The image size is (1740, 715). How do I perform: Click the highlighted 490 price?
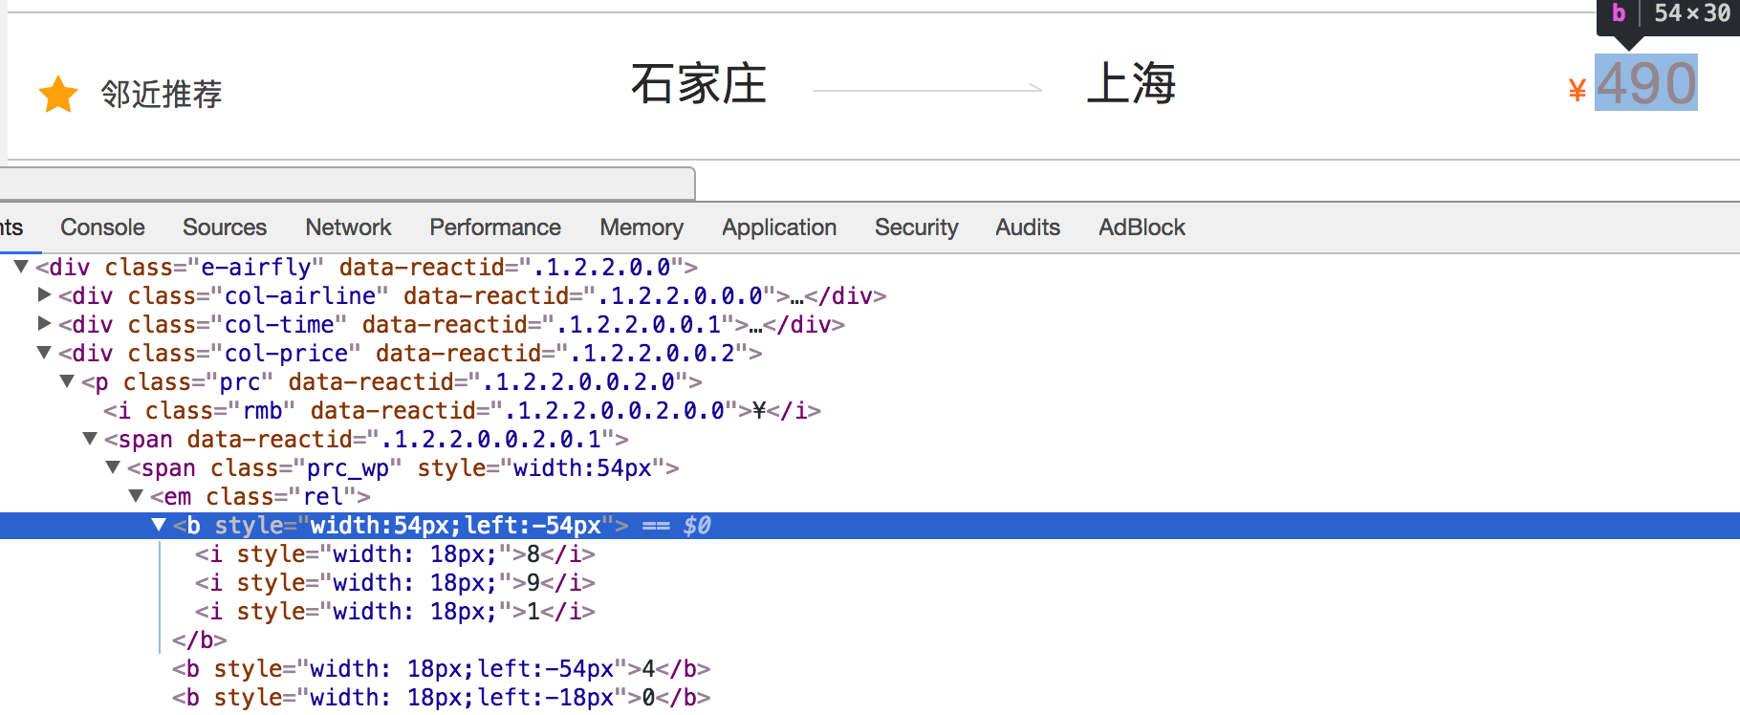click(x=1645, y=84)
